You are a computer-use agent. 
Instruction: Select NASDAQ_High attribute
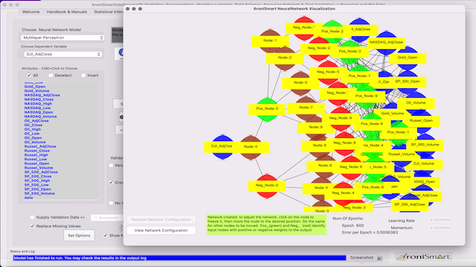(x=38, y=104)
